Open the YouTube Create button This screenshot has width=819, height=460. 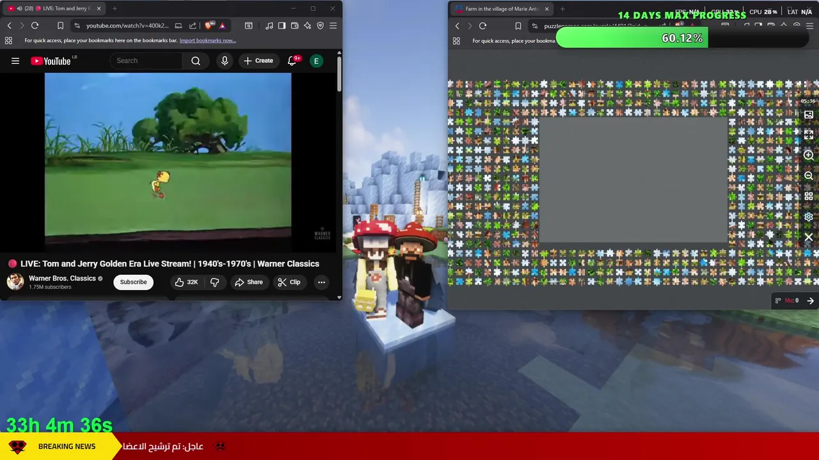click(x=258, y=61)
